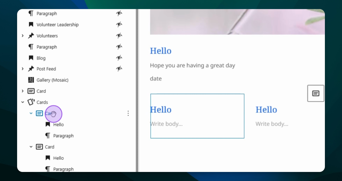Click pilcrow icon of Paragraph above the last Card
Image resolution: width=342 pixels, height=181 pixels.
(x=48, y=136)
